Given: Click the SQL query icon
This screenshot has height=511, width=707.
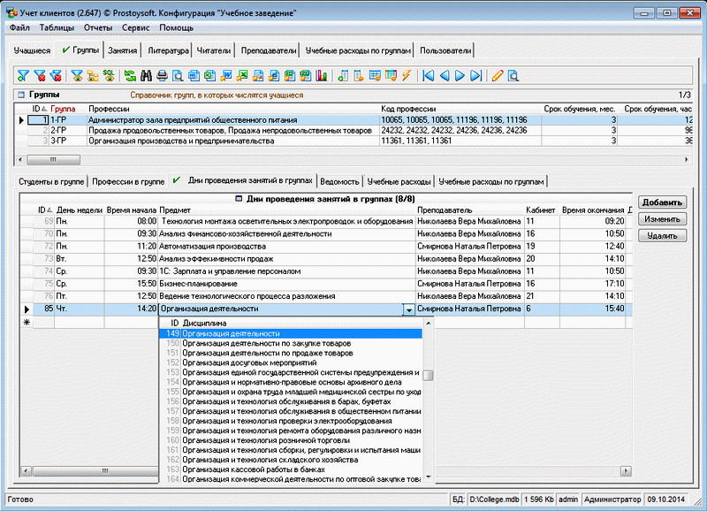Looking at the screenshot, I should pyautogui.click(x=109, y=76).
